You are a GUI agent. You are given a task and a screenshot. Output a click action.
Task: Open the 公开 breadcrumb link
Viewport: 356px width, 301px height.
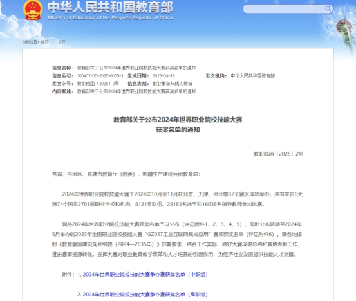[62, 42]
